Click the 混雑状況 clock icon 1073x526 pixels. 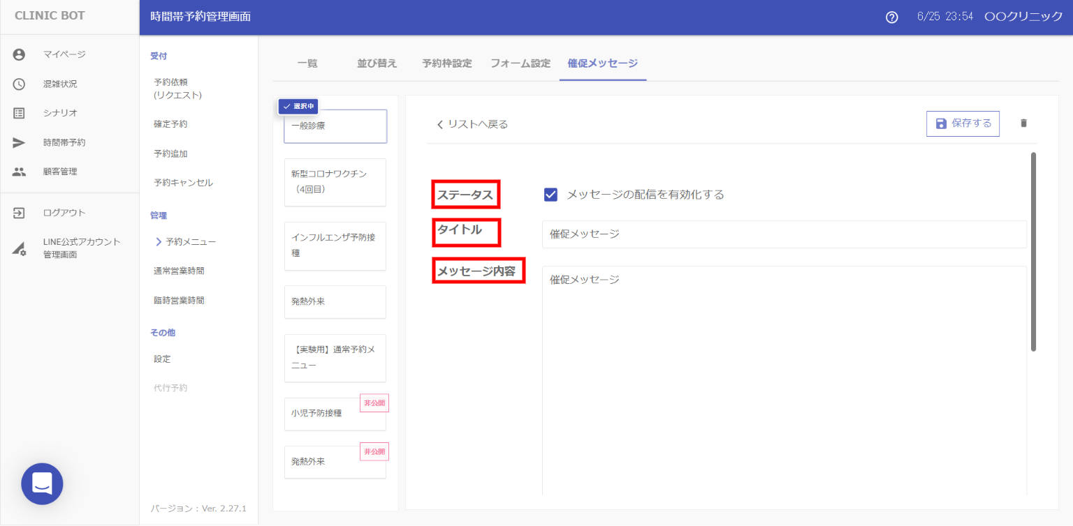[x=19, y=84]
